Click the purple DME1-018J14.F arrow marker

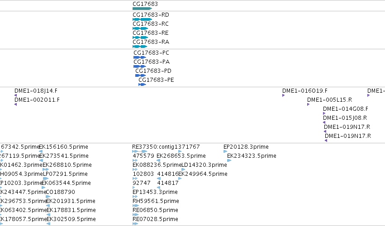[16, 95]
